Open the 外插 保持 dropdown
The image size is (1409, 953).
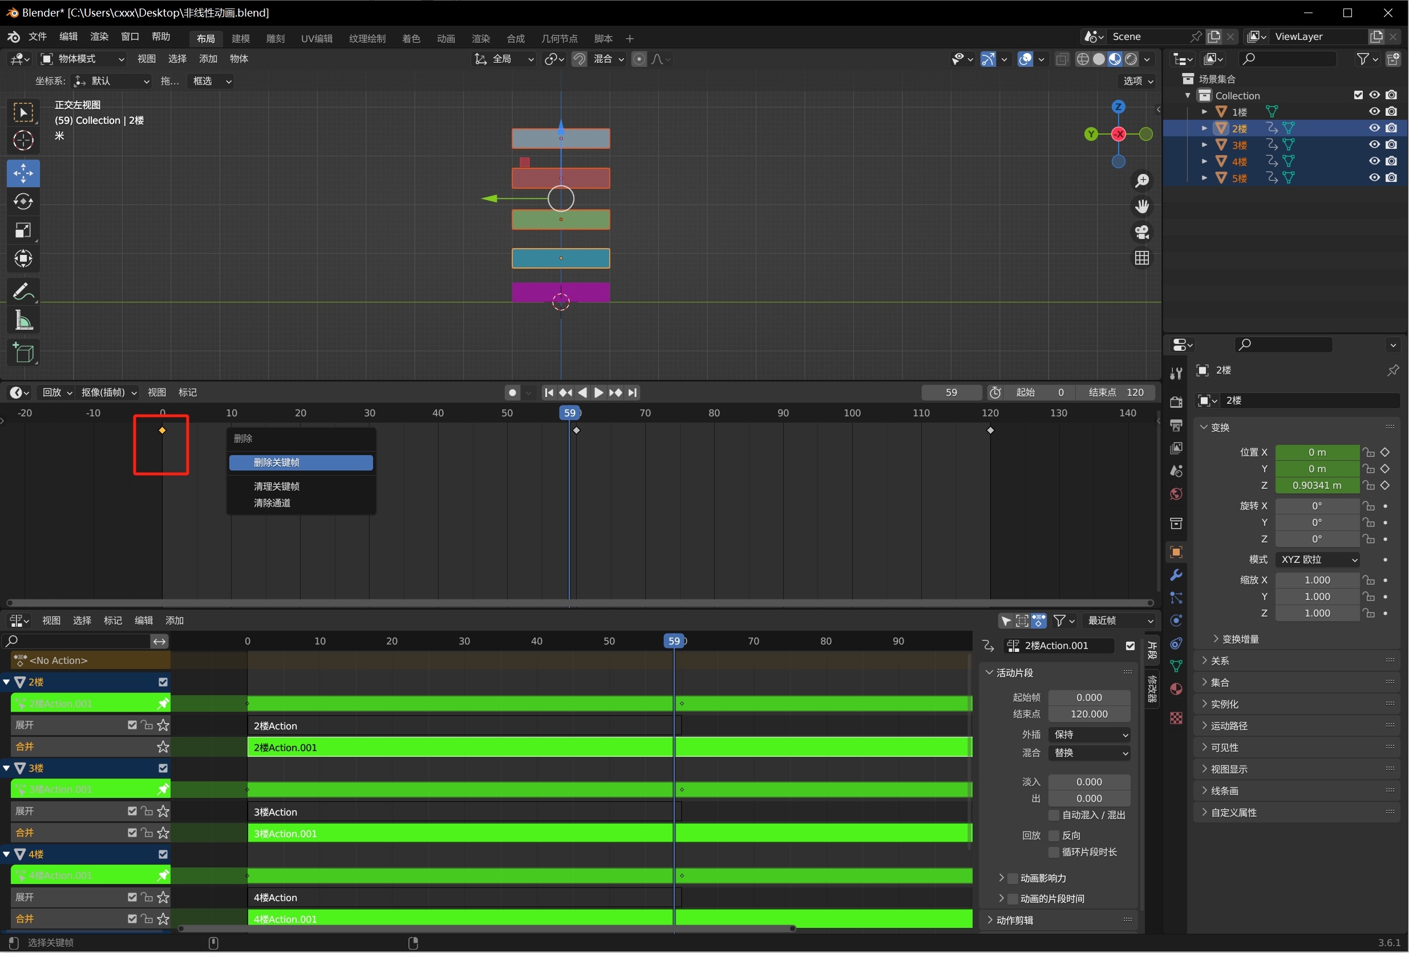(1089, 735)
